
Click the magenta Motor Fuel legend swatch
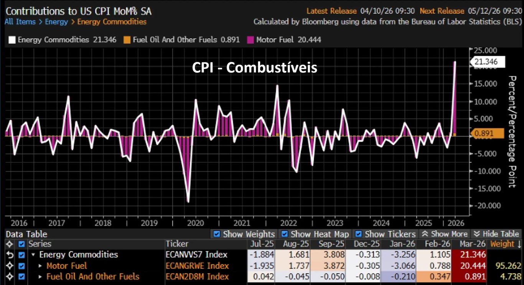point(250,40)
